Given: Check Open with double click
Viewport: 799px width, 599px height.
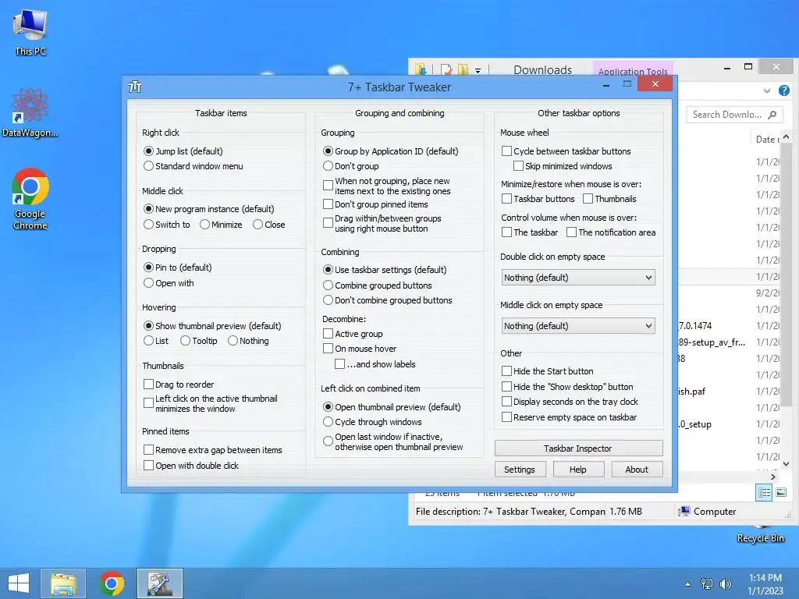Looking at the screenshot, I should pyautogui.click(x=191, y=465).
